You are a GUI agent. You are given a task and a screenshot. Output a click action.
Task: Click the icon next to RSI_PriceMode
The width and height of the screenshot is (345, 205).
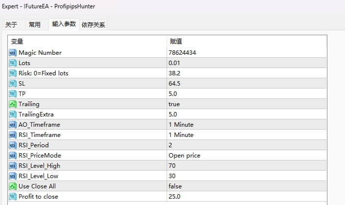13,156
